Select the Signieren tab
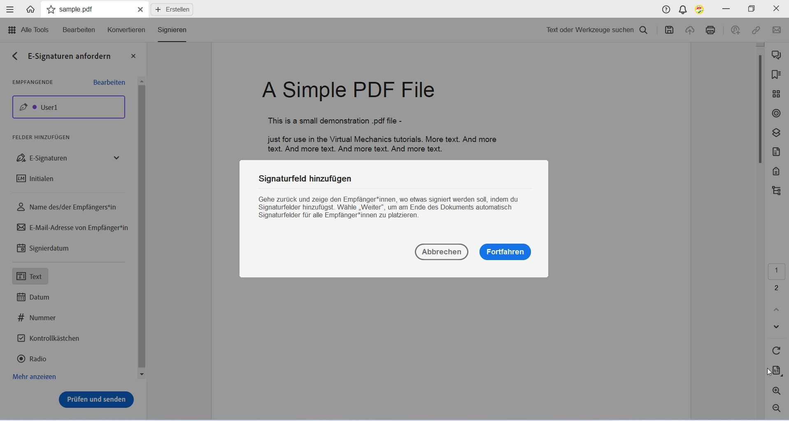 coord(172,30)
